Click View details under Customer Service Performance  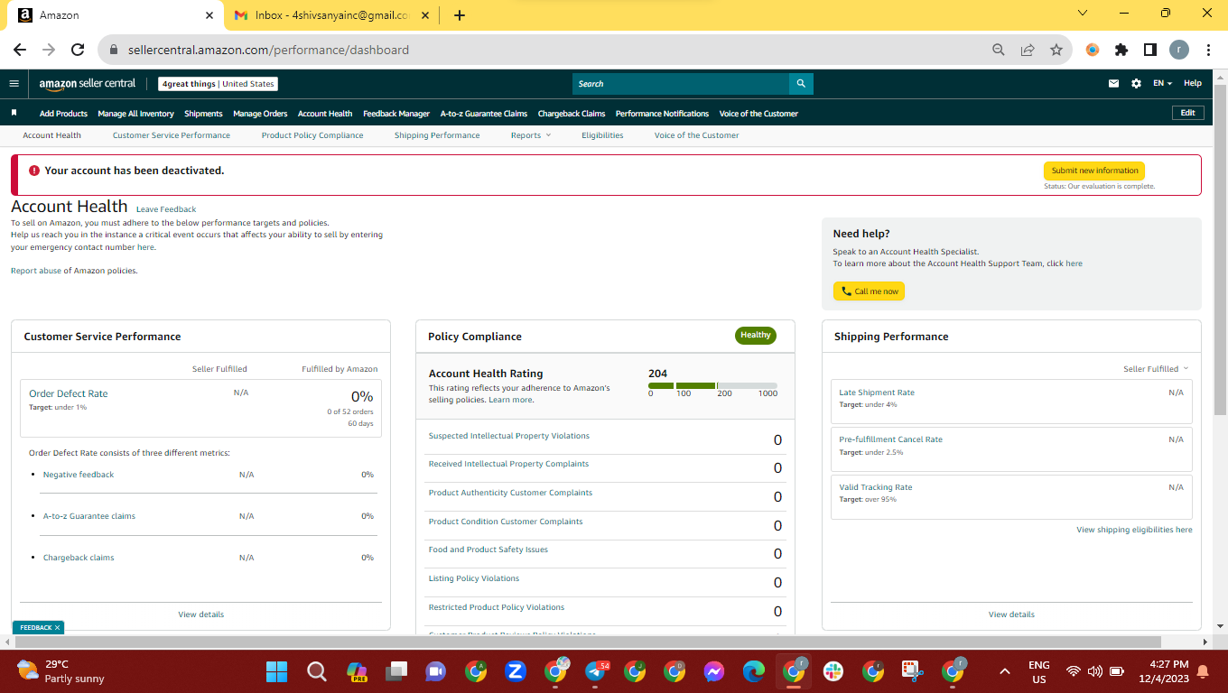coord(200,614)
